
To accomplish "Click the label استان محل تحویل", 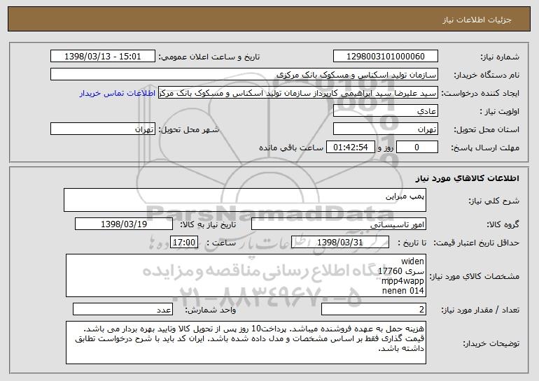I will [x=486, y=129].
